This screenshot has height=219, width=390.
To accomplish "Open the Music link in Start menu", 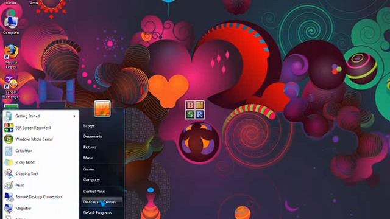I will tap(88, 158).
